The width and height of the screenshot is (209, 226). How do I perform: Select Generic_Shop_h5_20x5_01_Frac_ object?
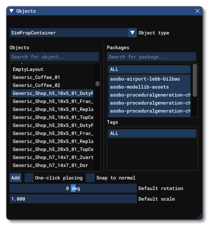52,133
